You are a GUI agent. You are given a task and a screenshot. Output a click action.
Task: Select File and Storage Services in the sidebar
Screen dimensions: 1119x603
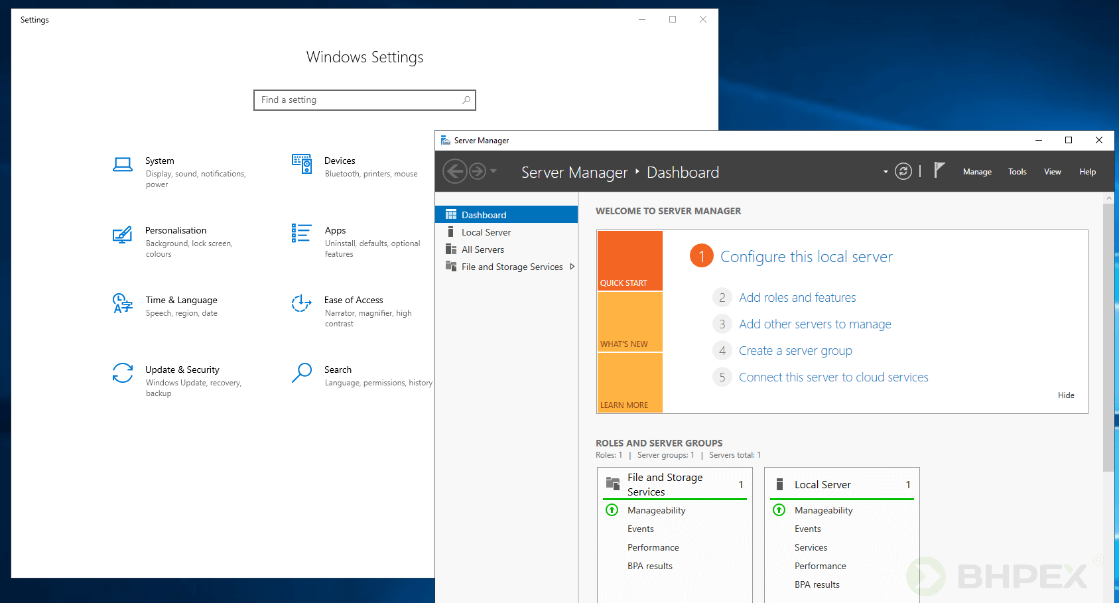tap(507, 267)
